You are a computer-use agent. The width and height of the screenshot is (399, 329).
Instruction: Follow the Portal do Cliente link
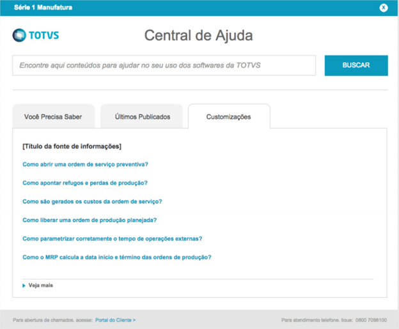(x=115, y=320)
